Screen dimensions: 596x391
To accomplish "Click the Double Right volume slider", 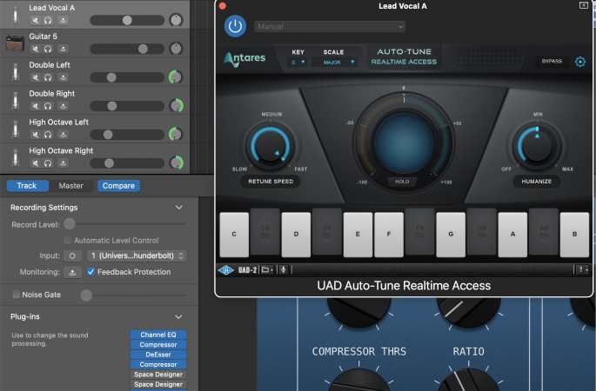I will coord(127,106).
